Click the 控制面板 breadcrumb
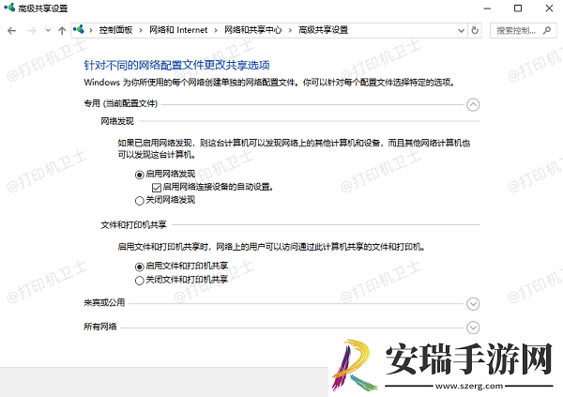This screenshot has height=397, width=563. pos(116,30)
